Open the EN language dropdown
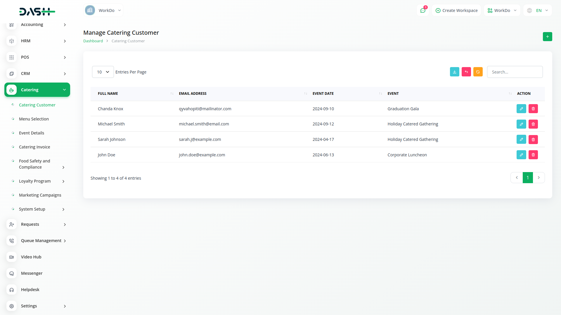The image size is (561, 315). tap(538, 10)
